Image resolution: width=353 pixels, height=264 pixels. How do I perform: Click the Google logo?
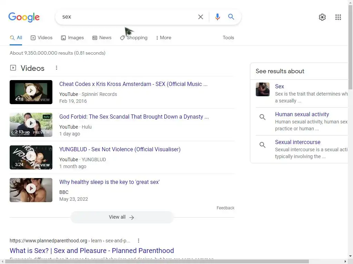pyautogui.click(x=24, y=17)
